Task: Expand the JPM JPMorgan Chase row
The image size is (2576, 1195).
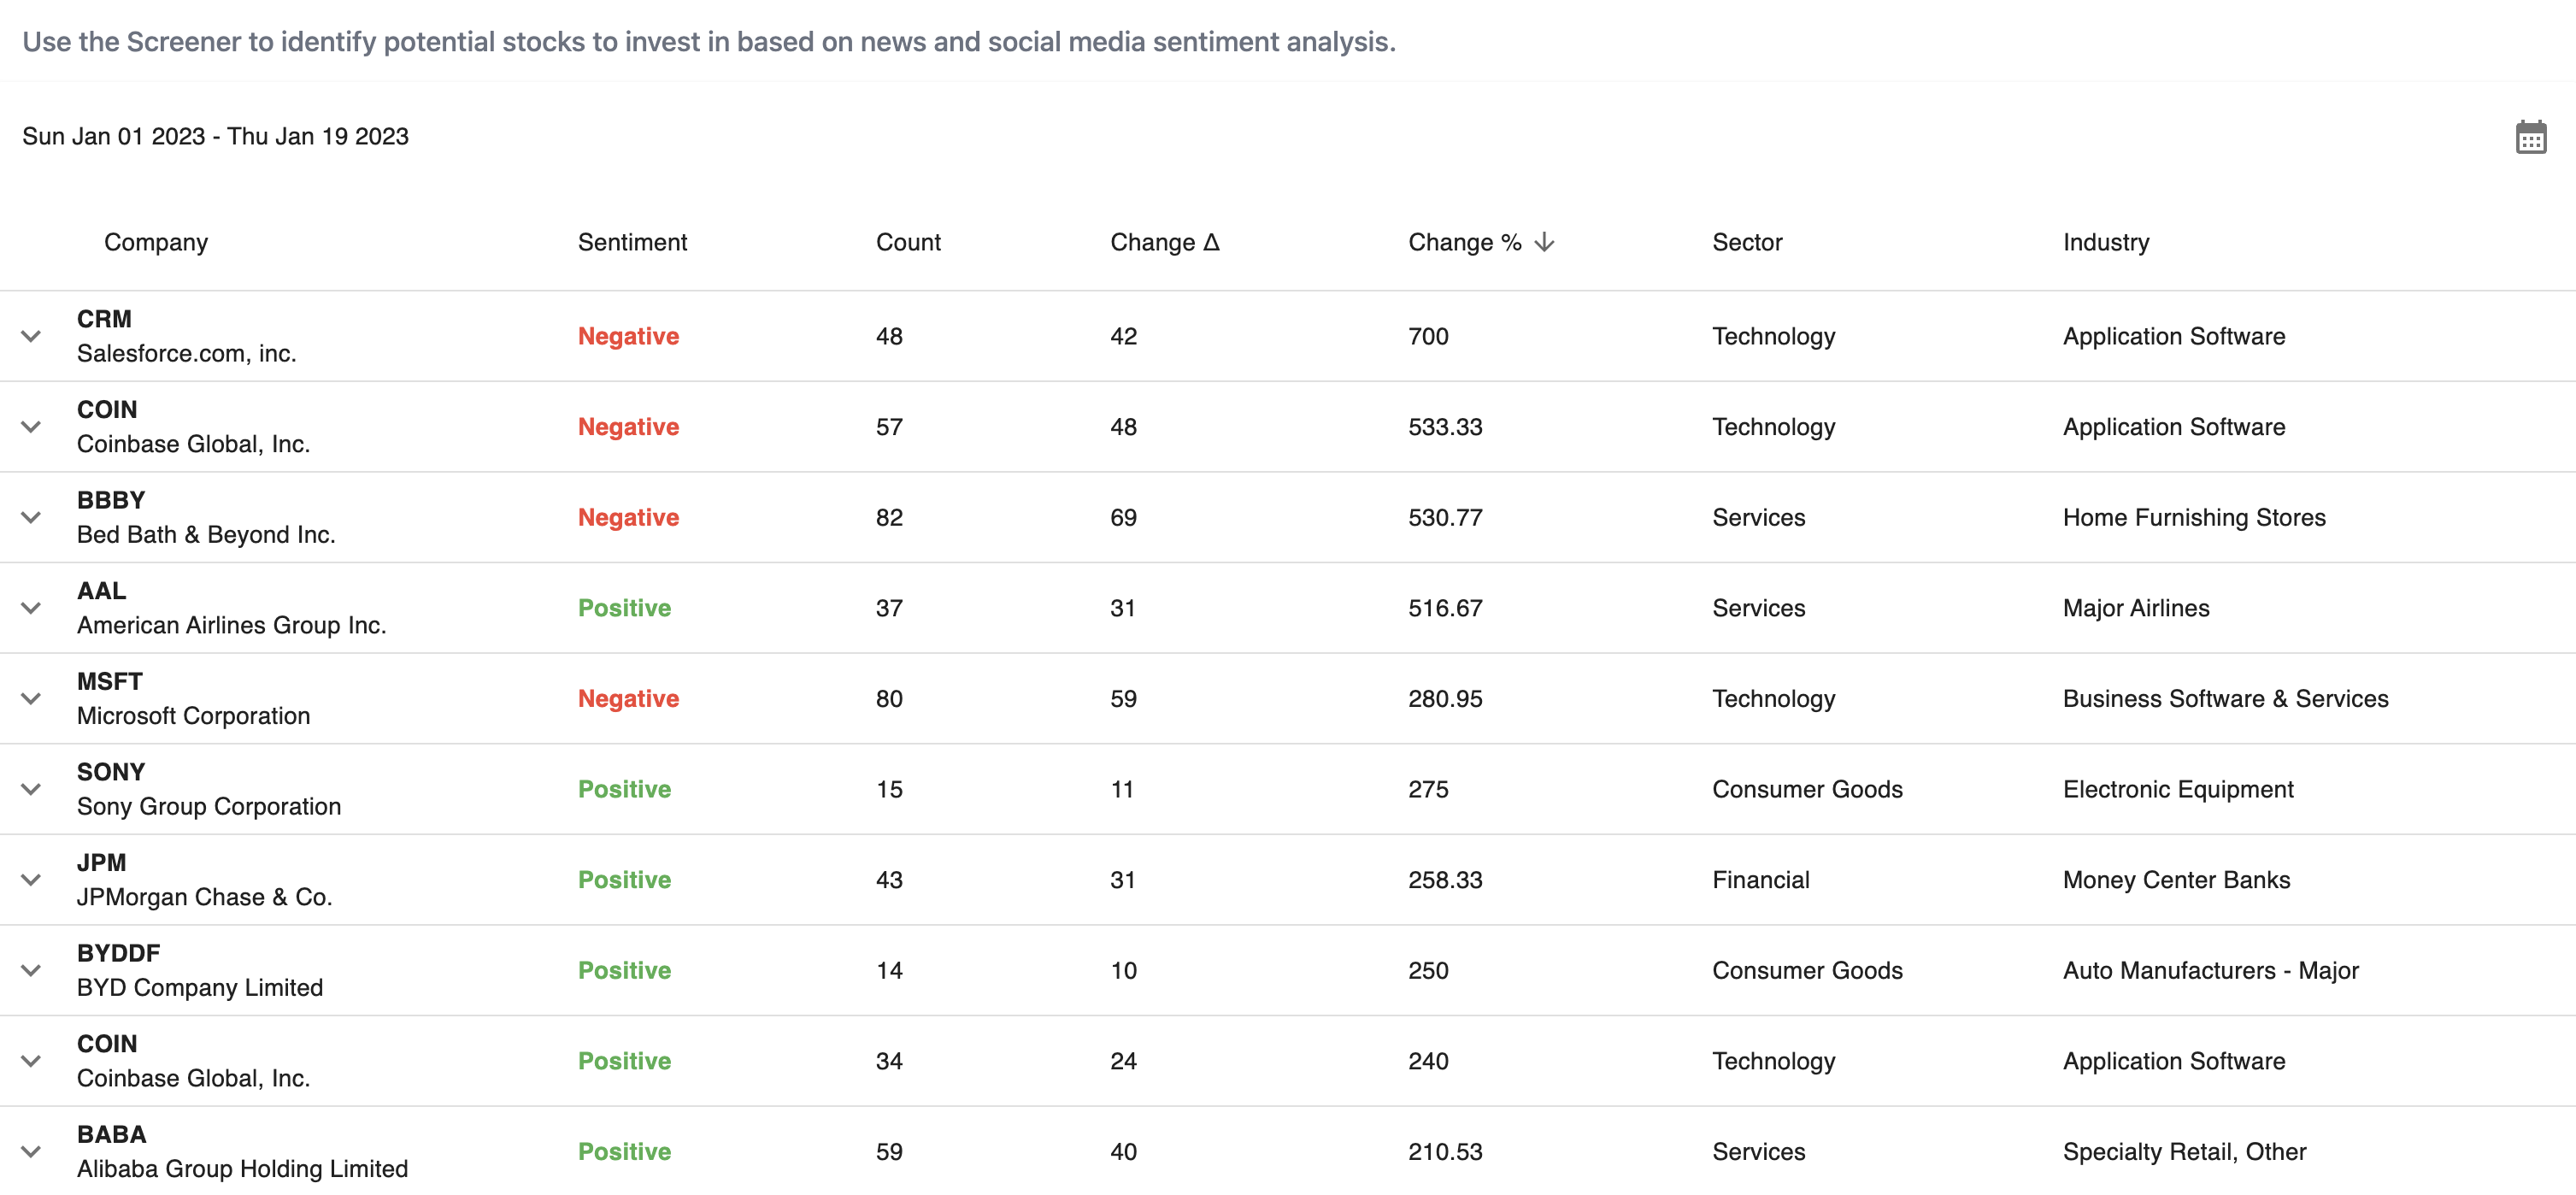Action: point(31,880)
